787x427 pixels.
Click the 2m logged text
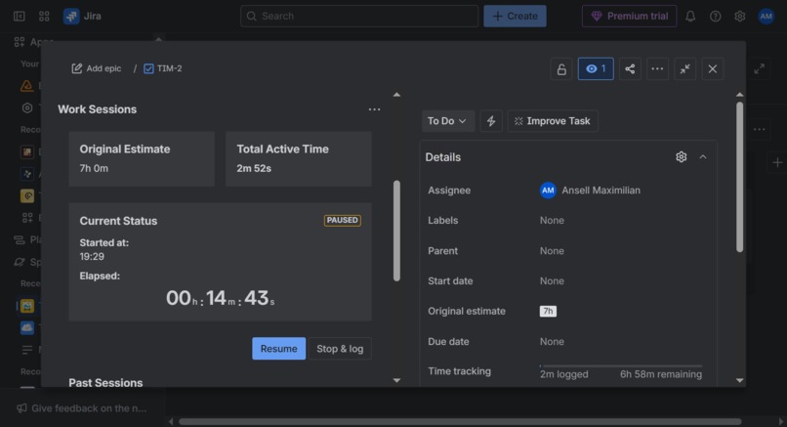point(564,374)
